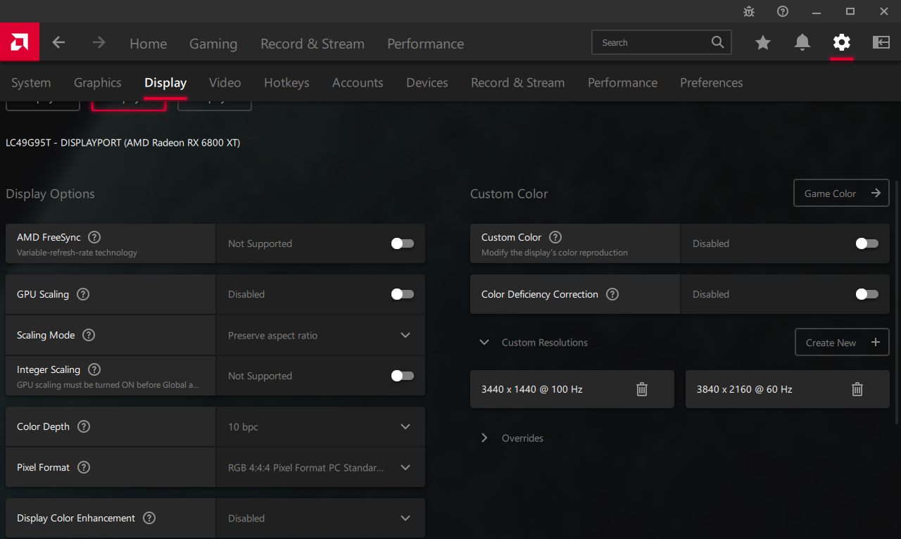Show help for Color Deficiency Correction
901x539 pixels.
tap(612, 294)
